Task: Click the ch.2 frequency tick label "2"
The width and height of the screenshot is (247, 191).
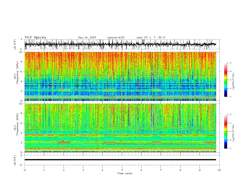Action: click(22, 143)
